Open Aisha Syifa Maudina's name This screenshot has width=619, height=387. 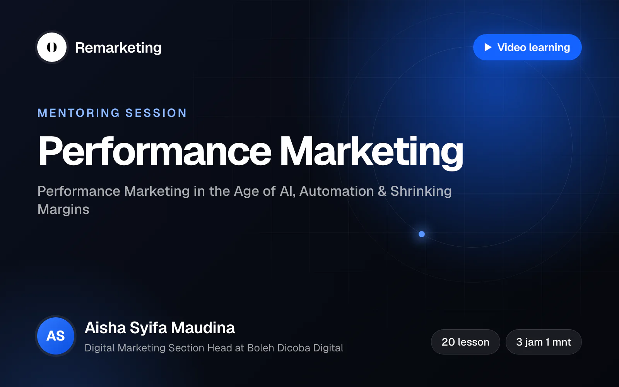(x=160, y=328)
